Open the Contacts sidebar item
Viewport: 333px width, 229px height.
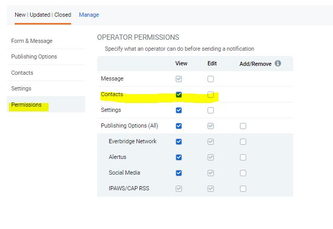coord(22,73)
